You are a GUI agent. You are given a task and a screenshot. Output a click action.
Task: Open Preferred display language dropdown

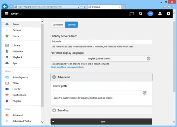(x=101, y=59)
